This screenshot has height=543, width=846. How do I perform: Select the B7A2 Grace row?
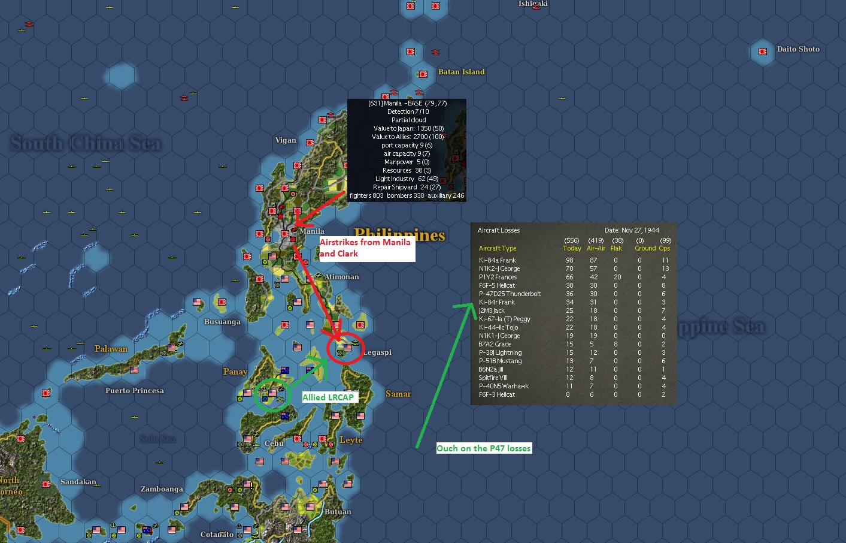pyautogui.click(x=574, y=344)
